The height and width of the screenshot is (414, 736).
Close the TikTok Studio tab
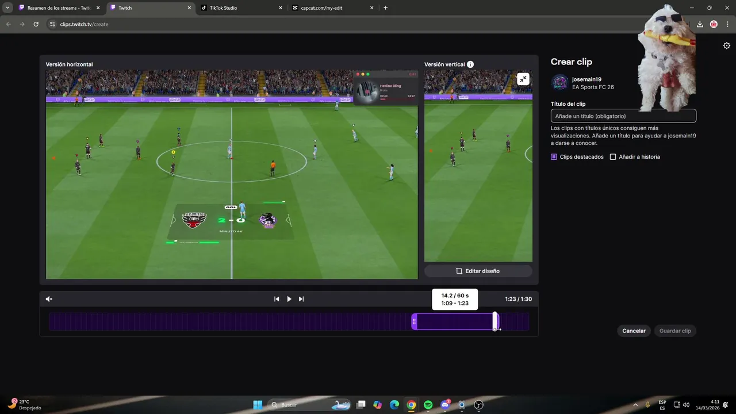coord(281,8)
